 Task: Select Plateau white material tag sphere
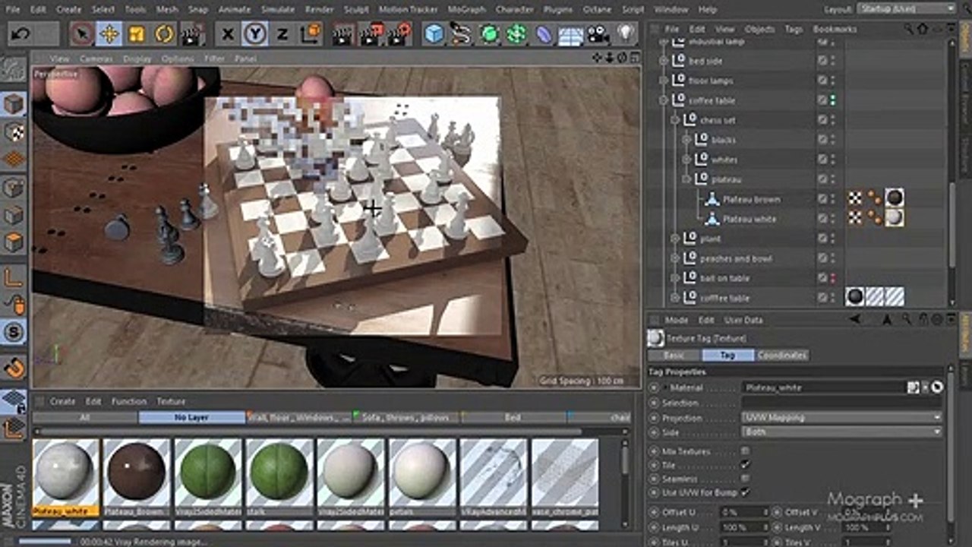[x=895, y=219]
